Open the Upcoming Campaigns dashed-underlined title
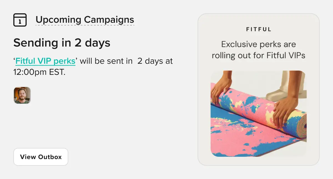The height and width of the screenshot is (179, 333). pos(85,20)
